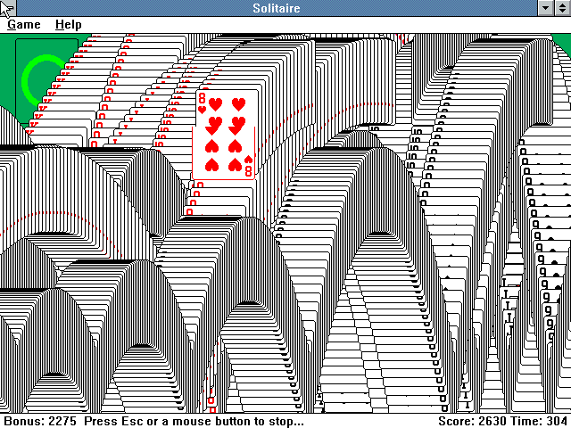Minimize the Solitaire window
The image size is (571, 428).
[x=545, y=8]
